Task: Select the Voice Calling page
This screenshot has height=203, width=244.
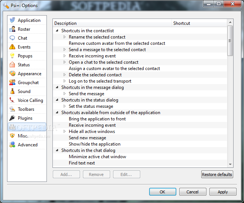Action: (27, 100)
